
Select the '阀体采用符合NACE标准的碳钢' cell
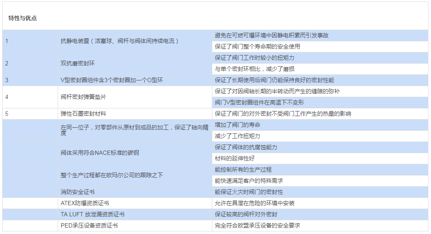(x=99, y=153)
